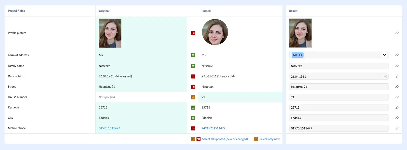Click the Street result field with Hauptstr. 91
The height and width of the screenshot is (150, 407).
[x=338, y=87]
